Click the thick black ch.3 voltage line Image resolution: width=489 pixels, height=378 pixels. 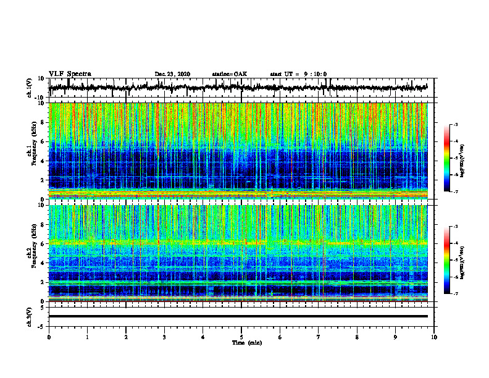238,316
